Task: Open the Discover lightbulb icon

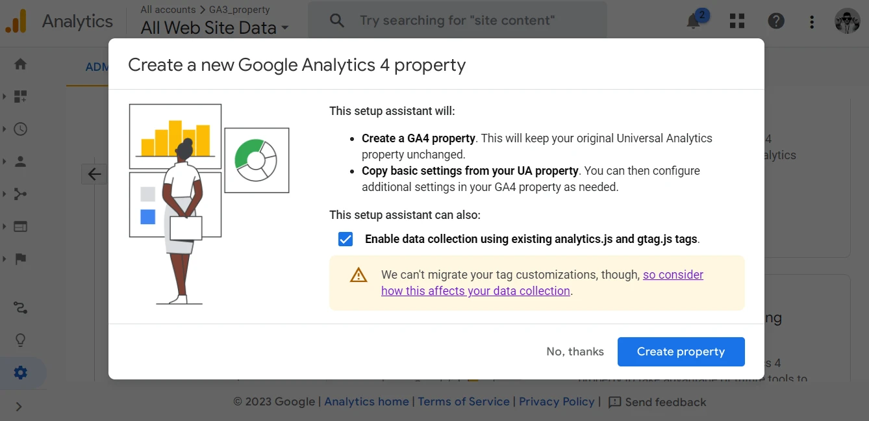Action: pyautogui.click(x=21, y=340)
